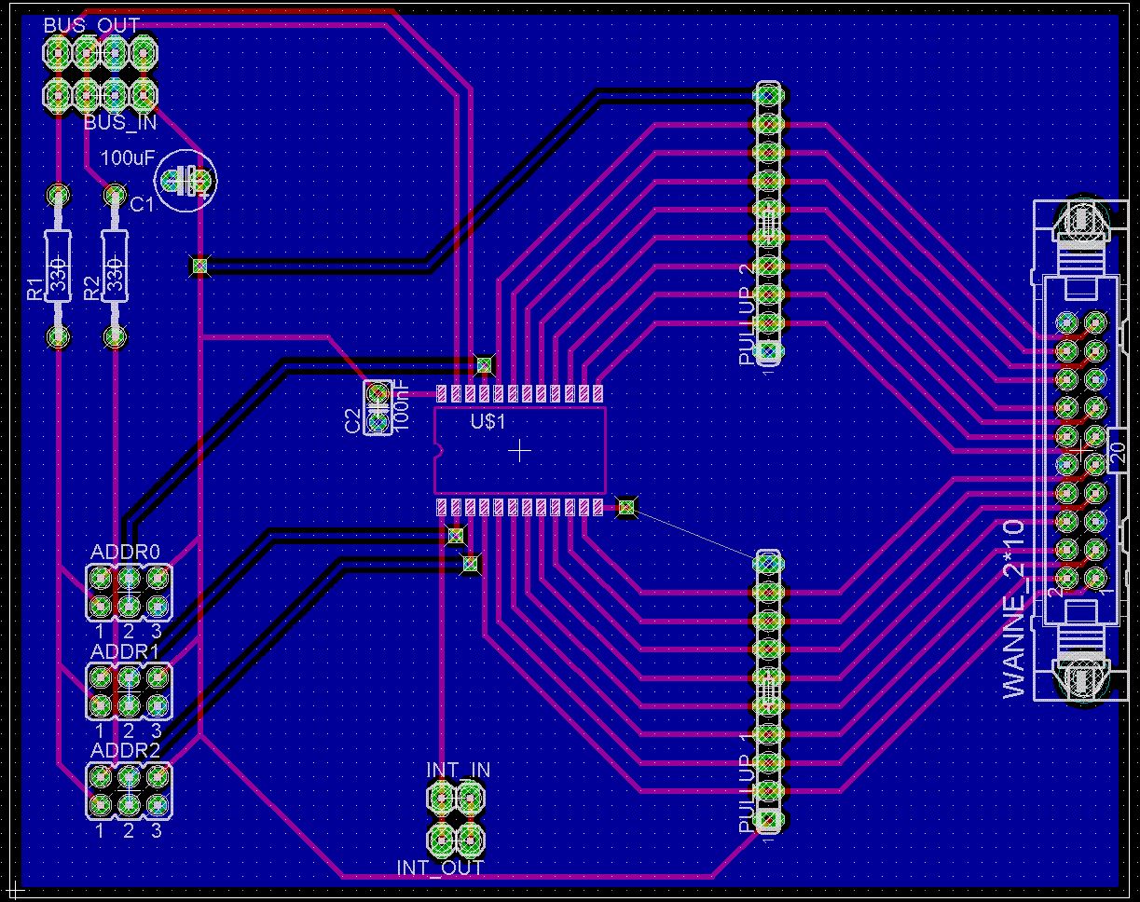1140x902 pixels.
Task: Select the via just below capacitor C1
Action: (199, 266)
